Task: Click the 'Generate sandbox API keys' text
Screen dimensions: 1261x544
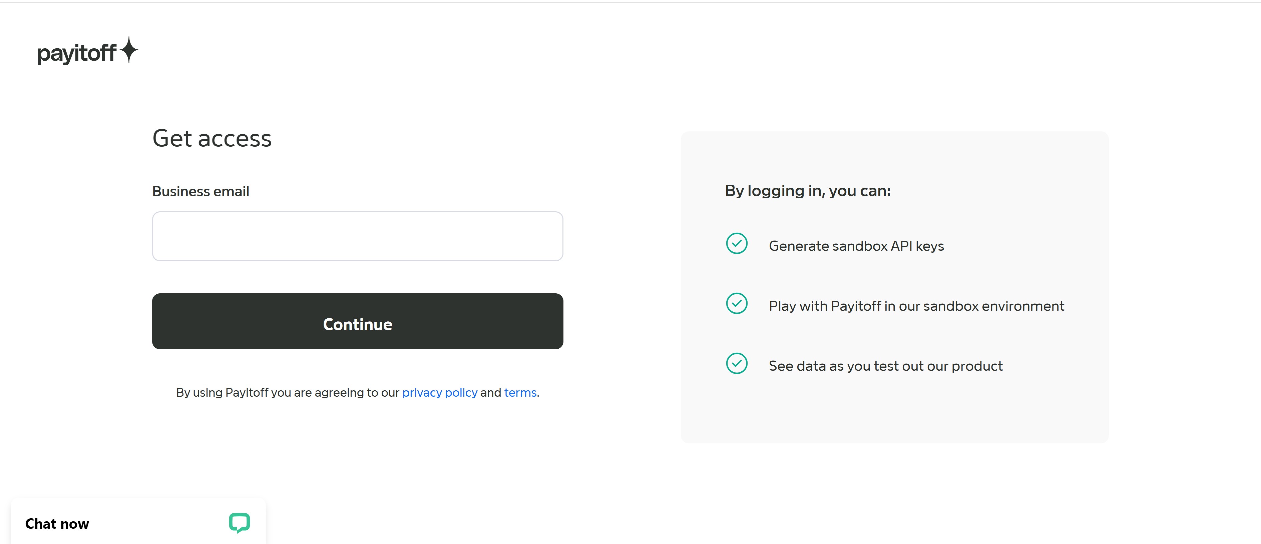Action: (856, 246)
